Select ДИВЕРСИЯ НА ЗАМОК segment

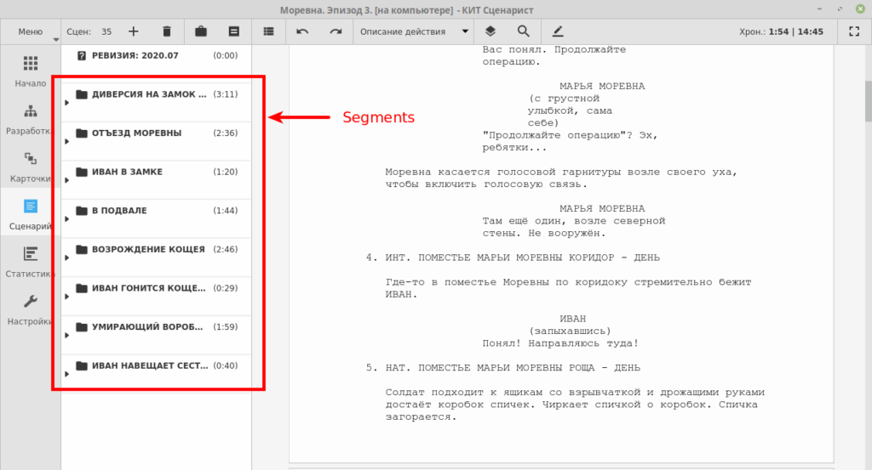157,102
